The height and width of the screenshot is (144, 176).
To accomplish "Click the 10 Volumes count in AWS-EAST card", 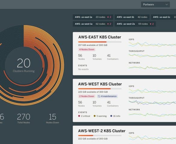I will 97,57.
